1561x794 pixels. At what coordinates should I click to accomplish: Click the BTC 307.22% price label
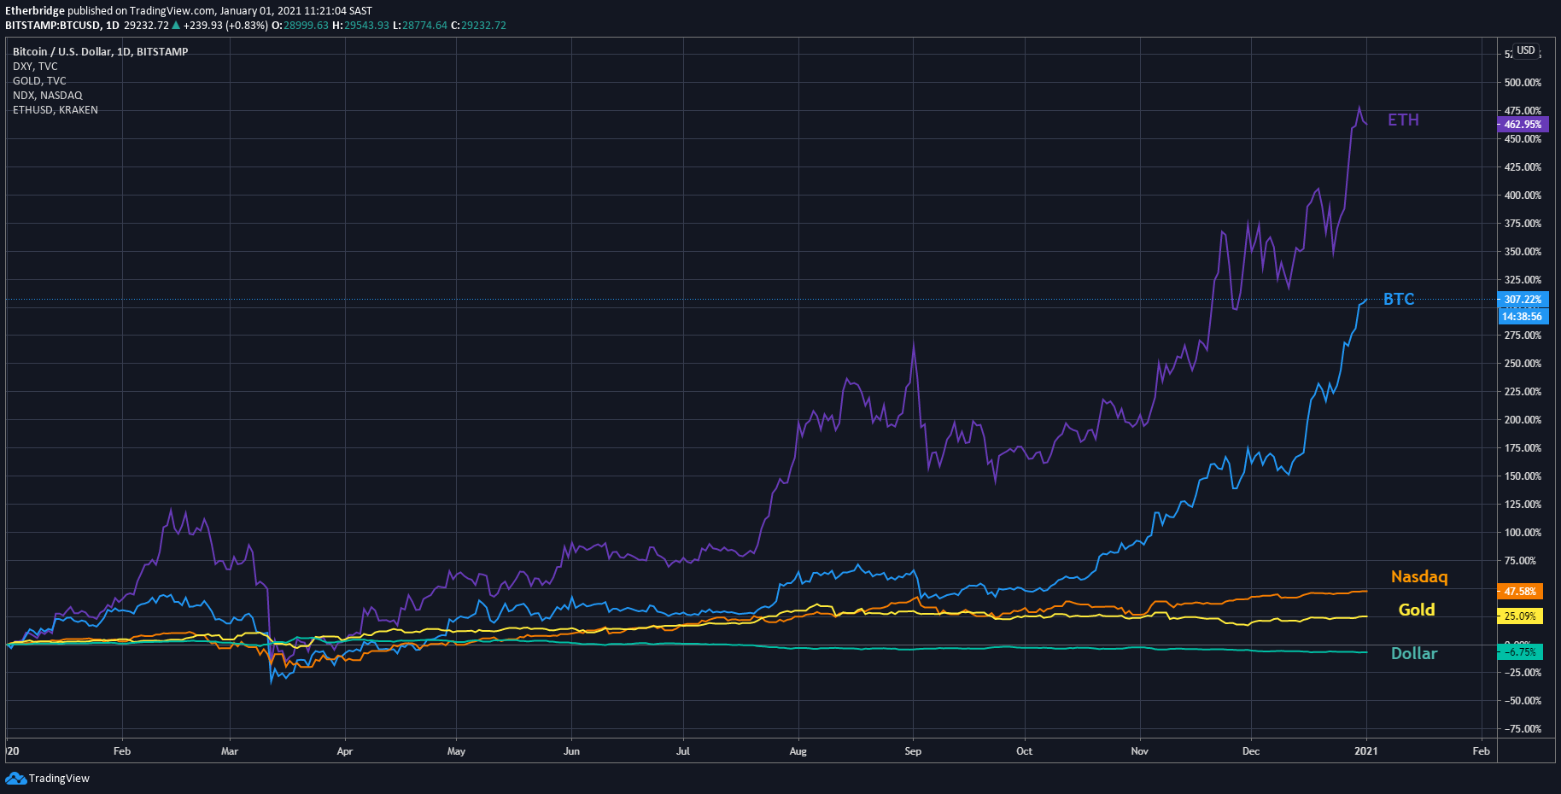[x=1523, y=300]
